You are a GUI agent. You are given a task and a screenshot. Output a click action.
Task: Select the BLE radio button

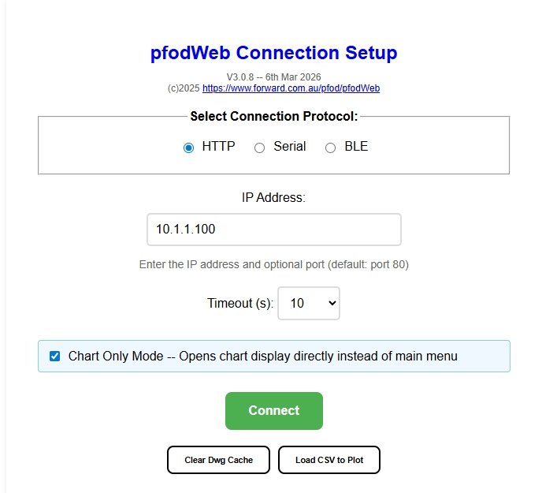click(x=330, y=148)
